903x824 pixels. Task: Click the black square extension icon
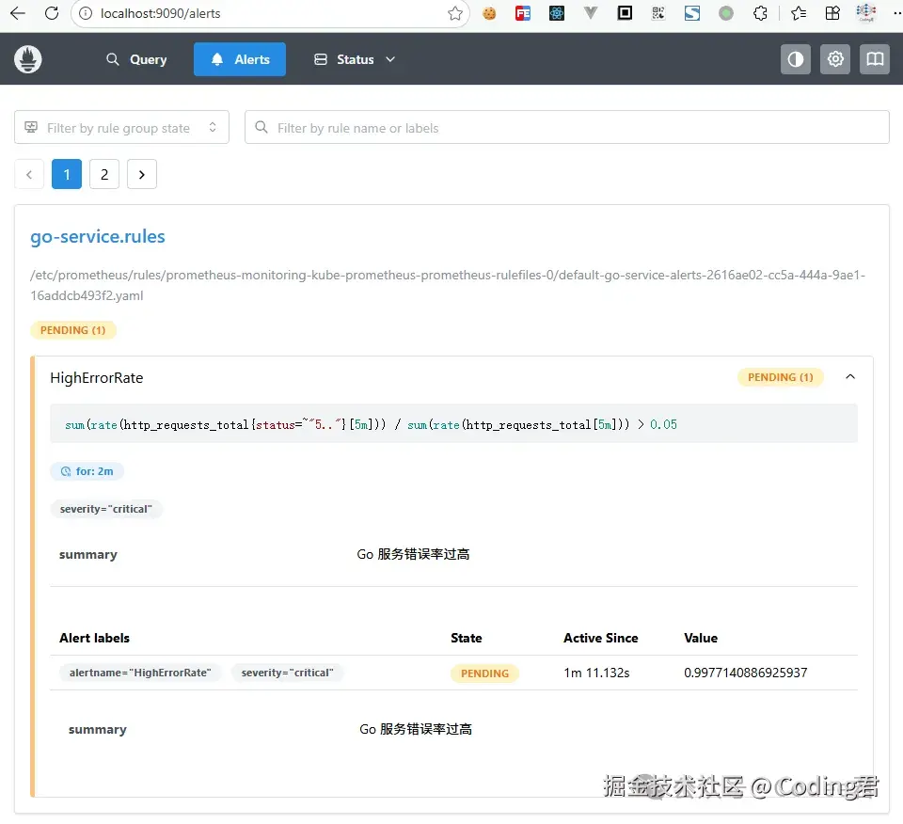coord(625,12)
